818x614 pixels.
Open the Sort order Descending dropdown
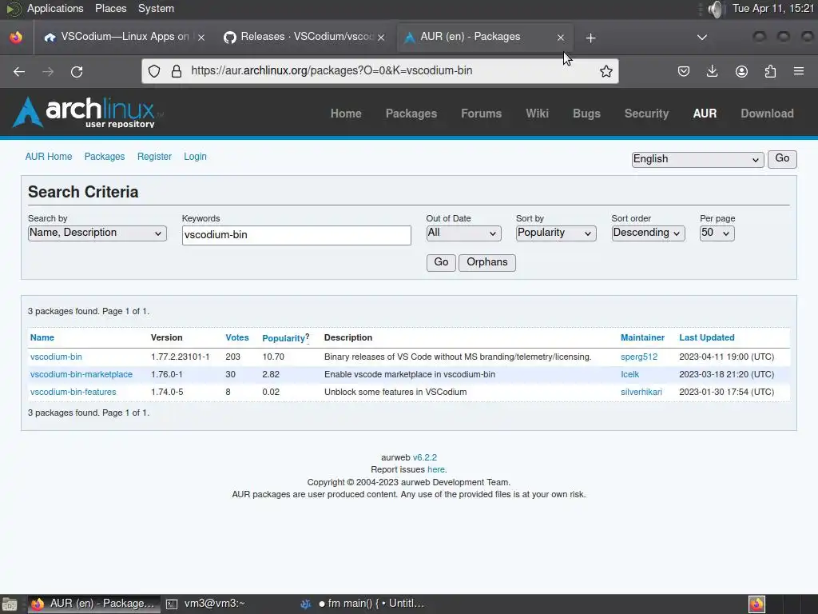point(648,233)
